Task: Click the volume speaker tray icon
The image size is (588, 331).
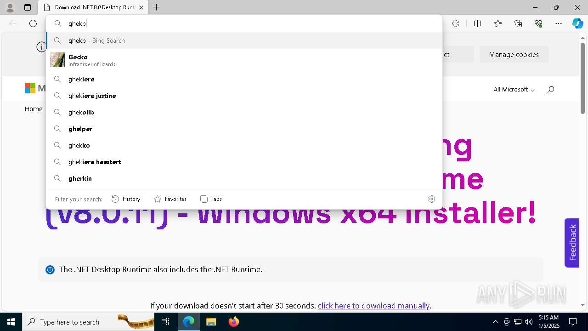Action: tap(529, 322)
